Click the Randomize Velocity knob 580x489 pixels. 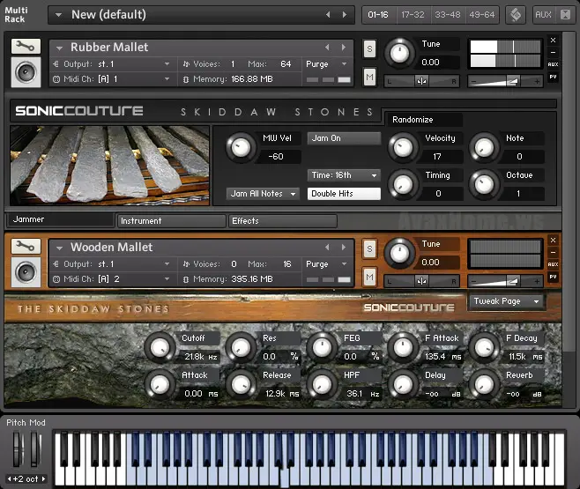coord(403,147)
